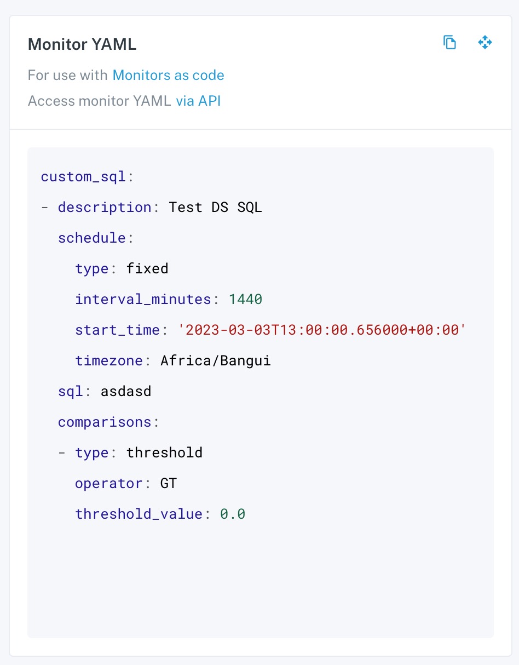The image size is (519, 665).
Task: Click the comparisons key line
Action: click(108, 422)
